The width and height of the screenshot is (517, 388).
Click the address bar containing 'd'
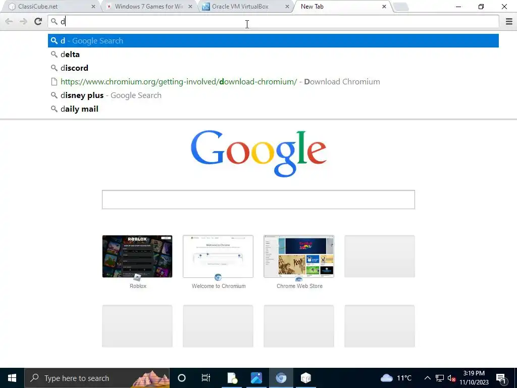pos(273,22)
